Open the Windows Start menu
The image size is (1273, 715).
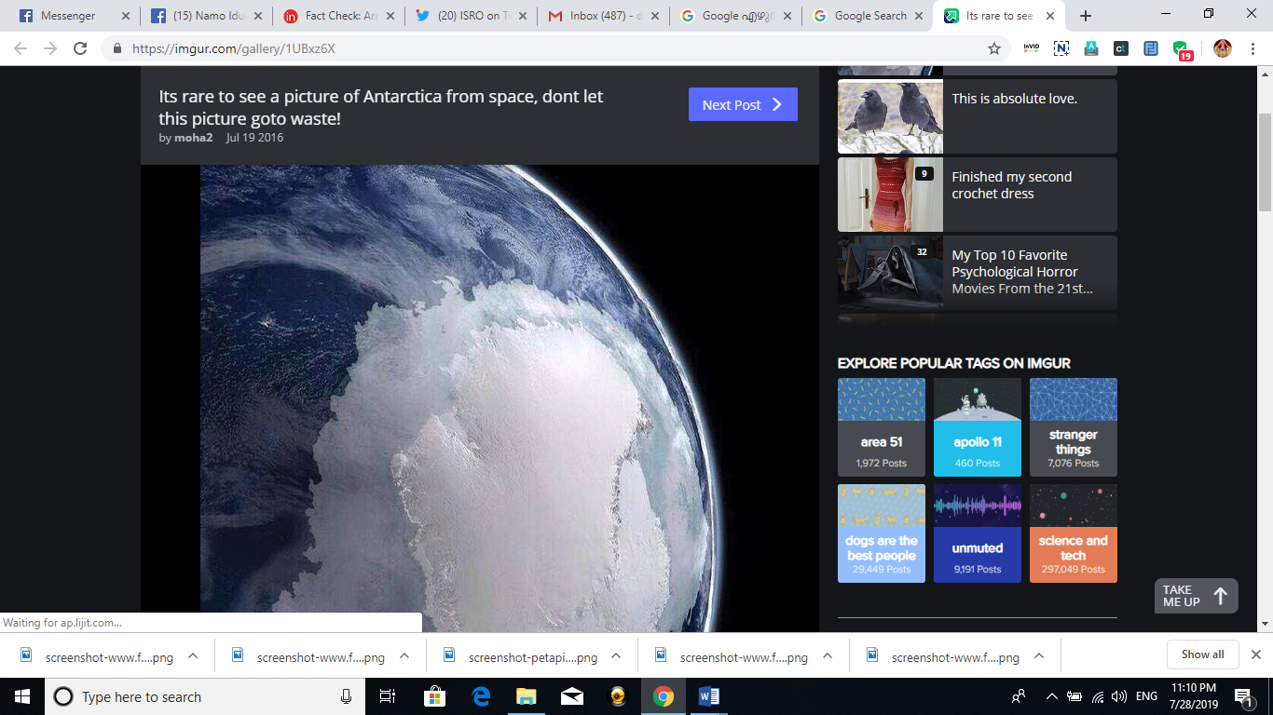pos(22,696)
